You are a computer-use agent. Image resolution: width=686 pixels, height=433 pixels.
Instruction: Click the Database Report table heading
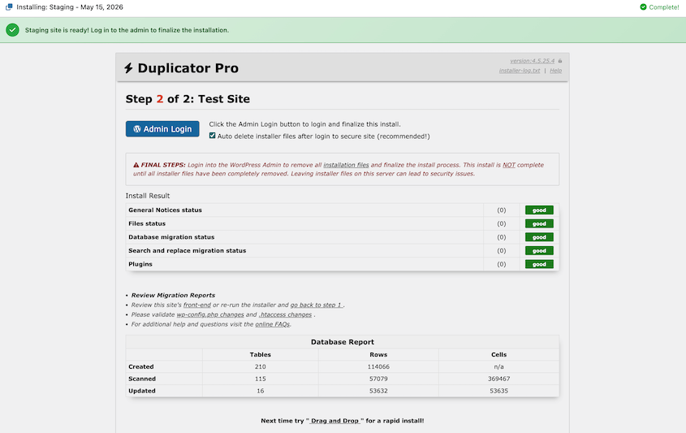pyautogui.click(x=342, y=342)
